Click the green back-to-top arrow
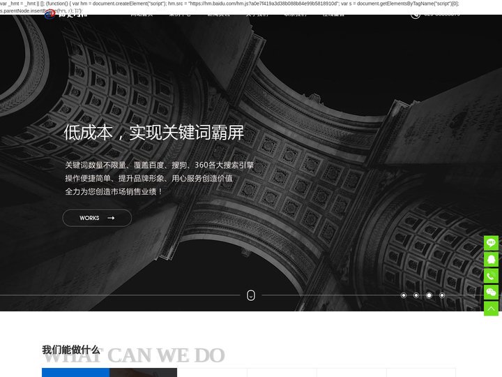The height and width of the screenshot is (377, 502). pos(491,309)
